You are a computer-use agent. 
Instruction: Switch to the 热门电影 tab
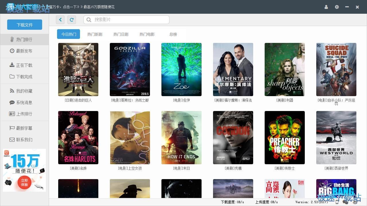(x=147, y=34)
